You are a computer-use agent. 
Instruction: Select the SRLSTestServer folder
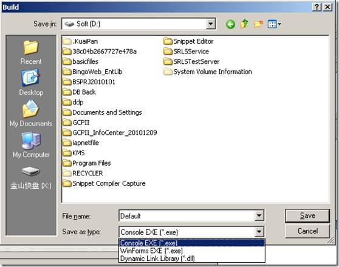click(x=191, y=61)
